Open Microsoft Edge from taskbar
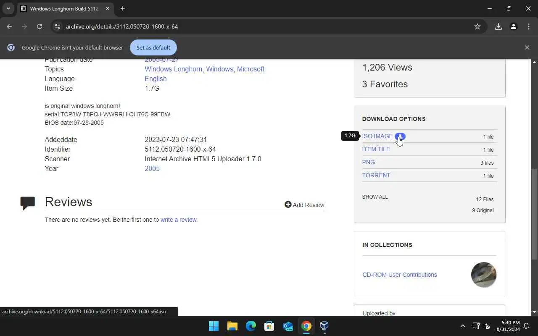This screenshot has height=336, width=538. pyautogui.click(x=251, y=326)
